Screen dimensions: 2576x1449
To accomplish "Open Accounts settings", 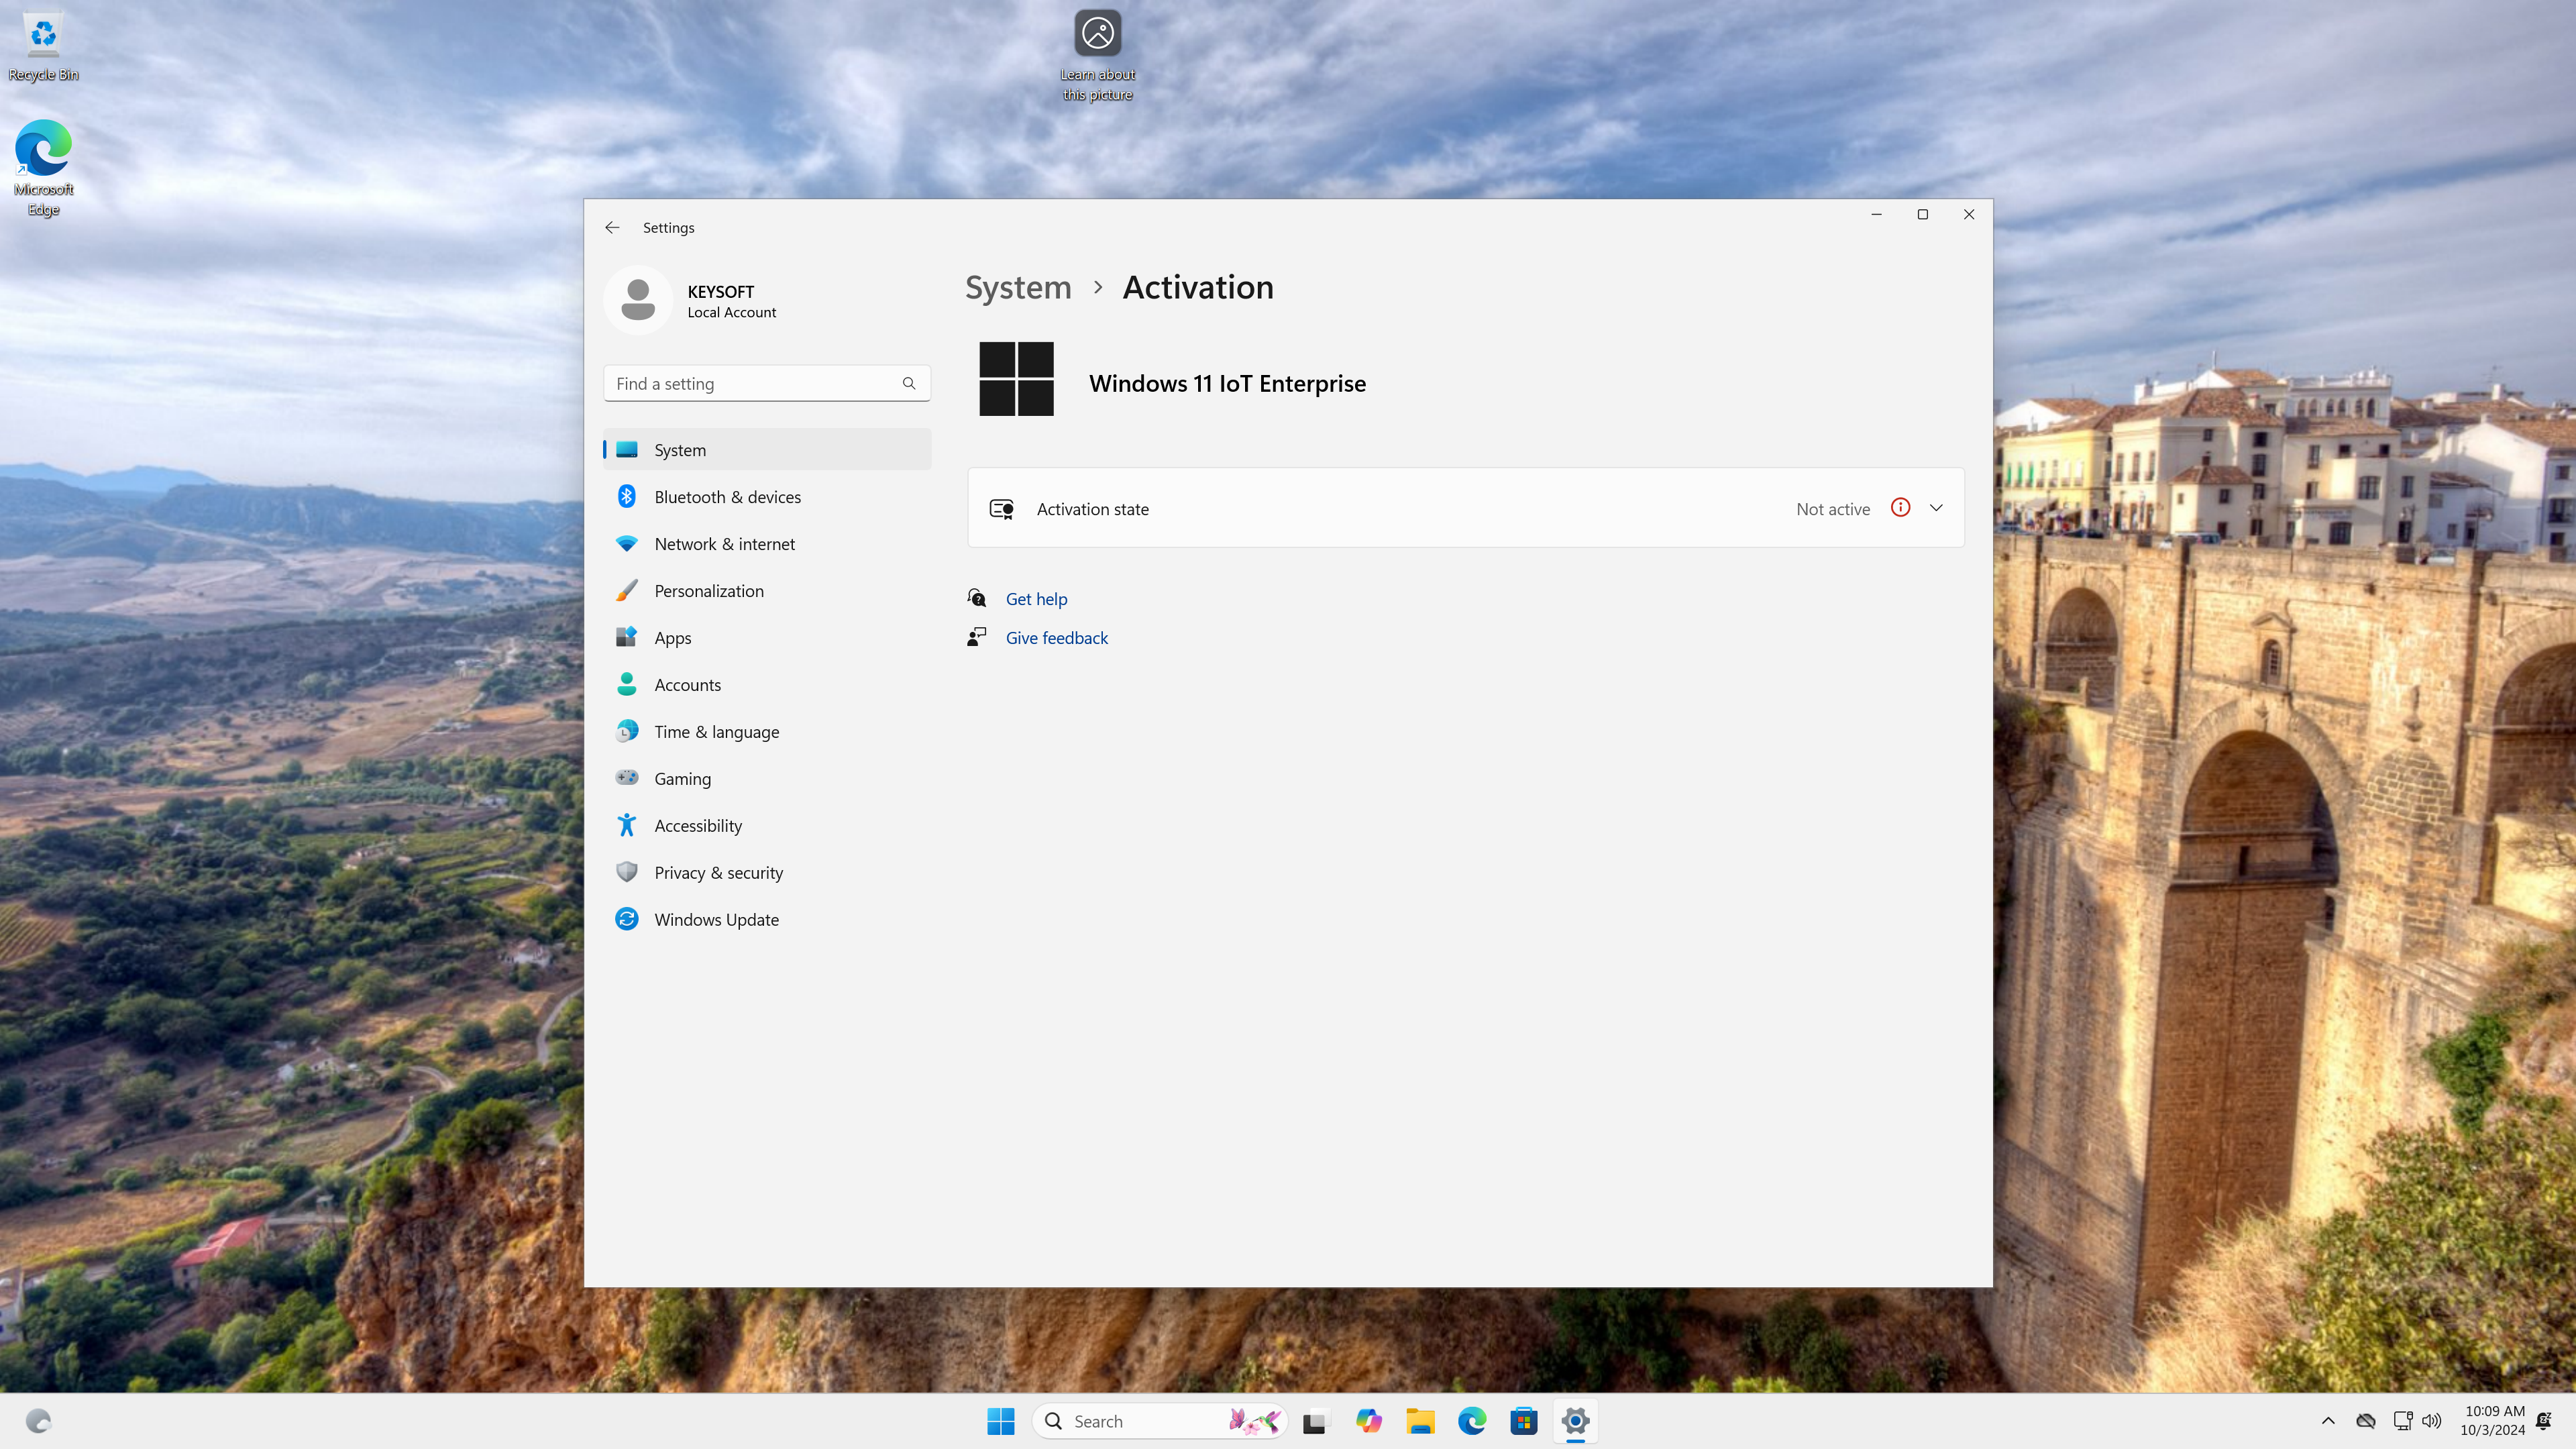I will (x=767, y=685).
